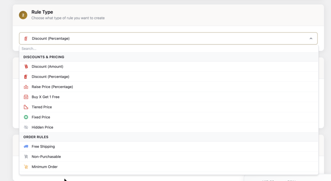331x181 pixels.
Task: Select the Fixed Price rule type
Action: pos(41,117)
